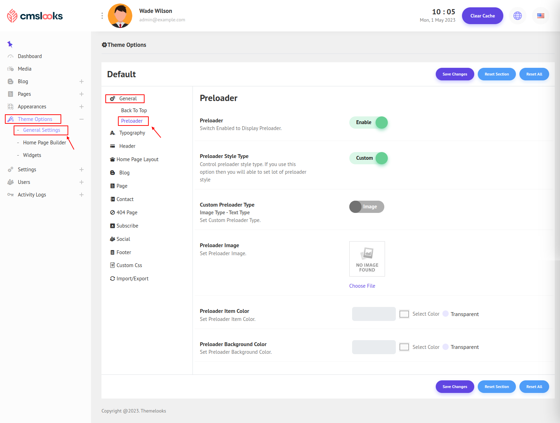The image size is (560, 423).
Task: Collapse the Theme Options submenu
Action: click(82, 119)
